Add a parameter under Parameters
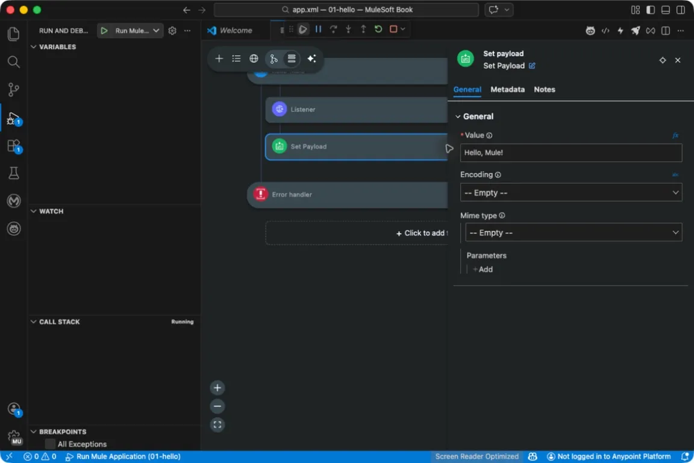The width and height of the screenshot is (694, 463). [x=483, y=269]
